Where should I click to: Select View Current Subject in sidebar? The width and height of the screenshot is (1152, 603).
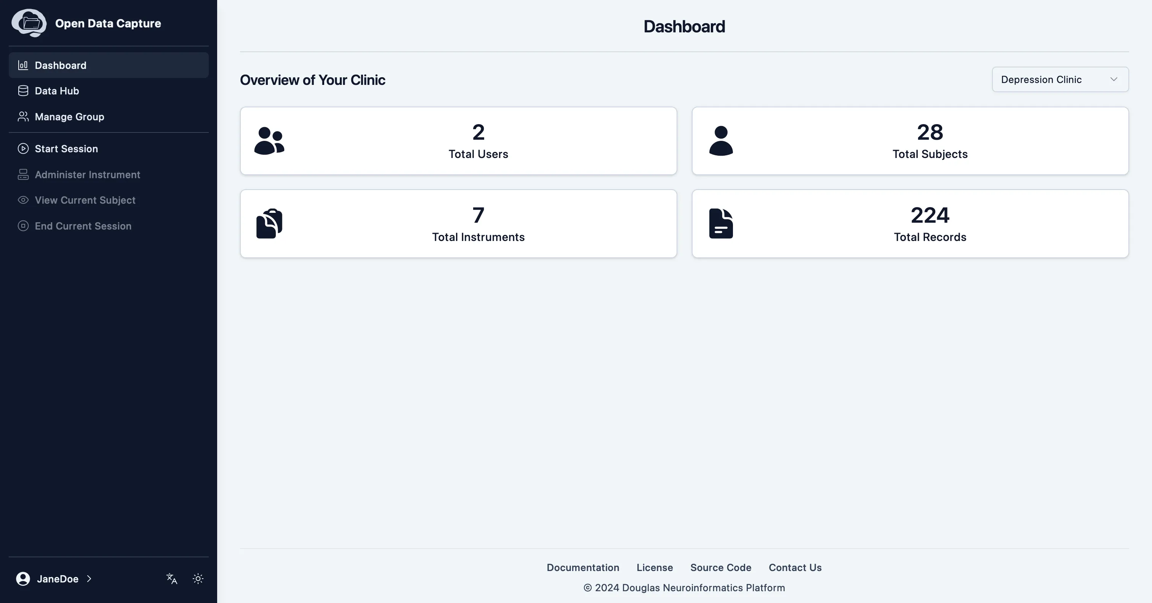tap(109, 200)
